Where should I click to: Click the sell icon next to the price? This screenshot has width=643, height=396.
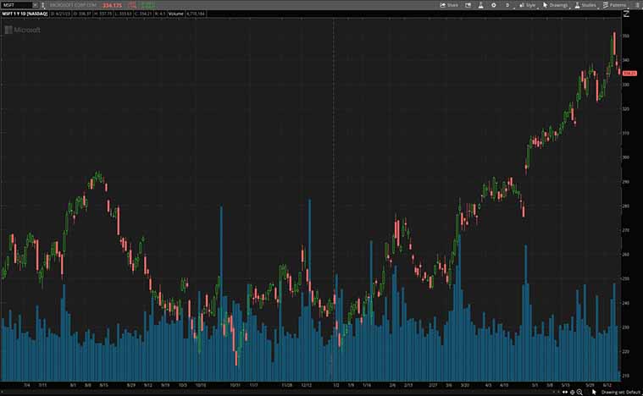[130, 5]
